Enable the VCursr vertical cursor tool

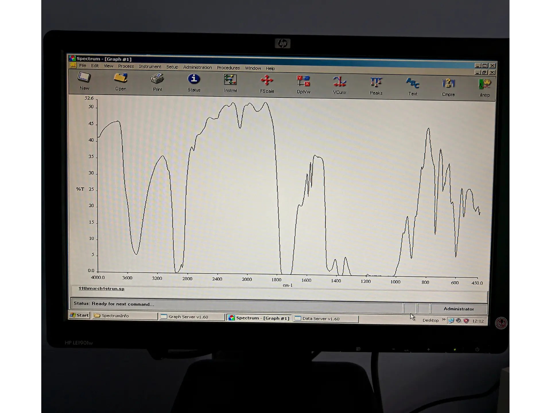(339, 82)
